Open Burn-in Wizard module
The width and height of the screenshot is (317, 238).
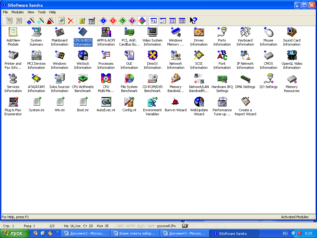[176, 105]
